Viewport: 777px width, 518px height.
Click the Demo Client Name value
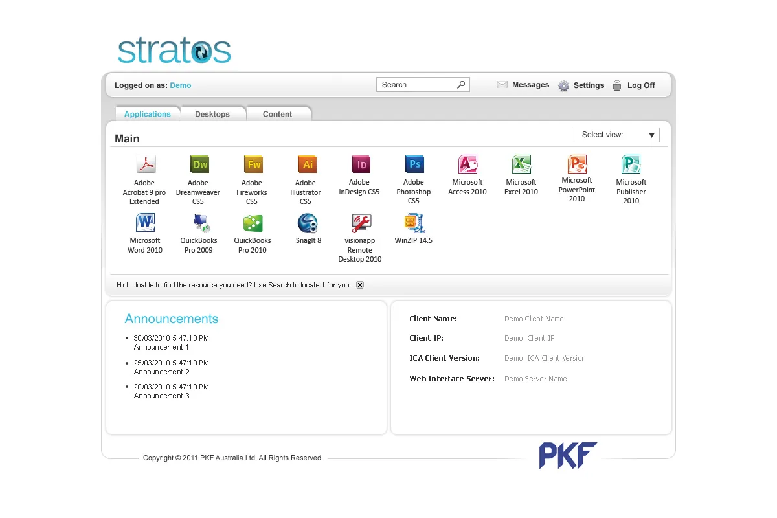[x=534, y=319]
